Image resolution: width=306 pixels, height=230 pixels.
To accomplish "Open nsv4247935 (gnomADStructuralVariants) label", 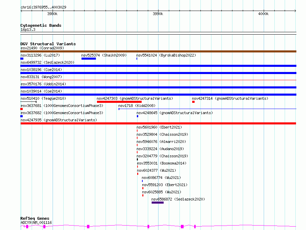I will coord(59,120).
